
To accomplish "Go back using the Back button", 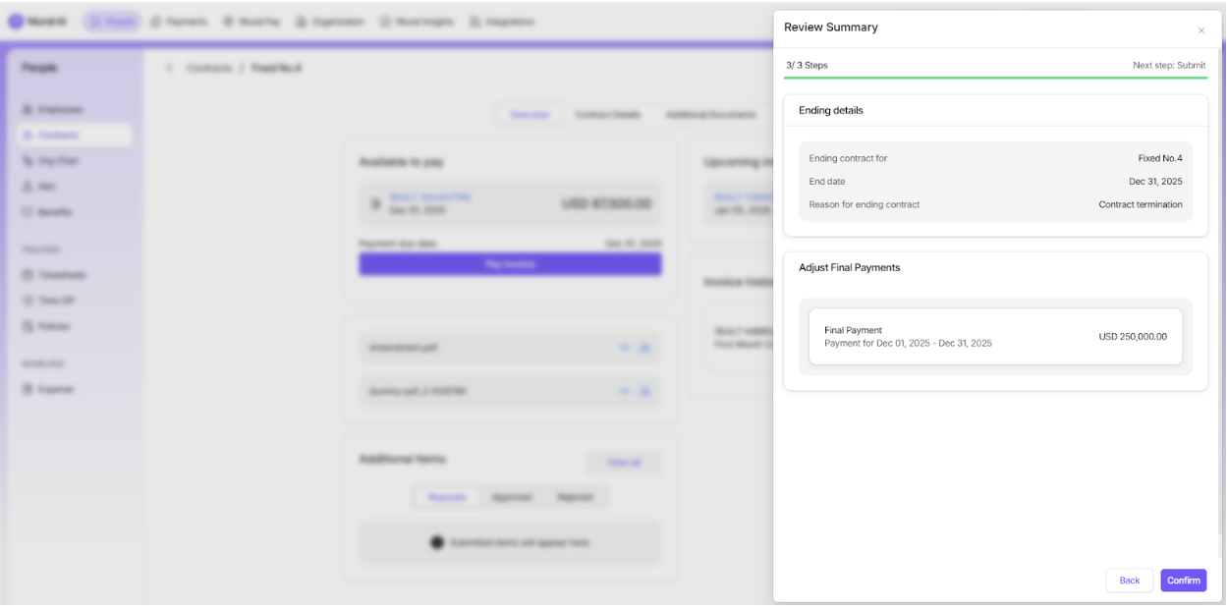I will (x=1130, y=581).
